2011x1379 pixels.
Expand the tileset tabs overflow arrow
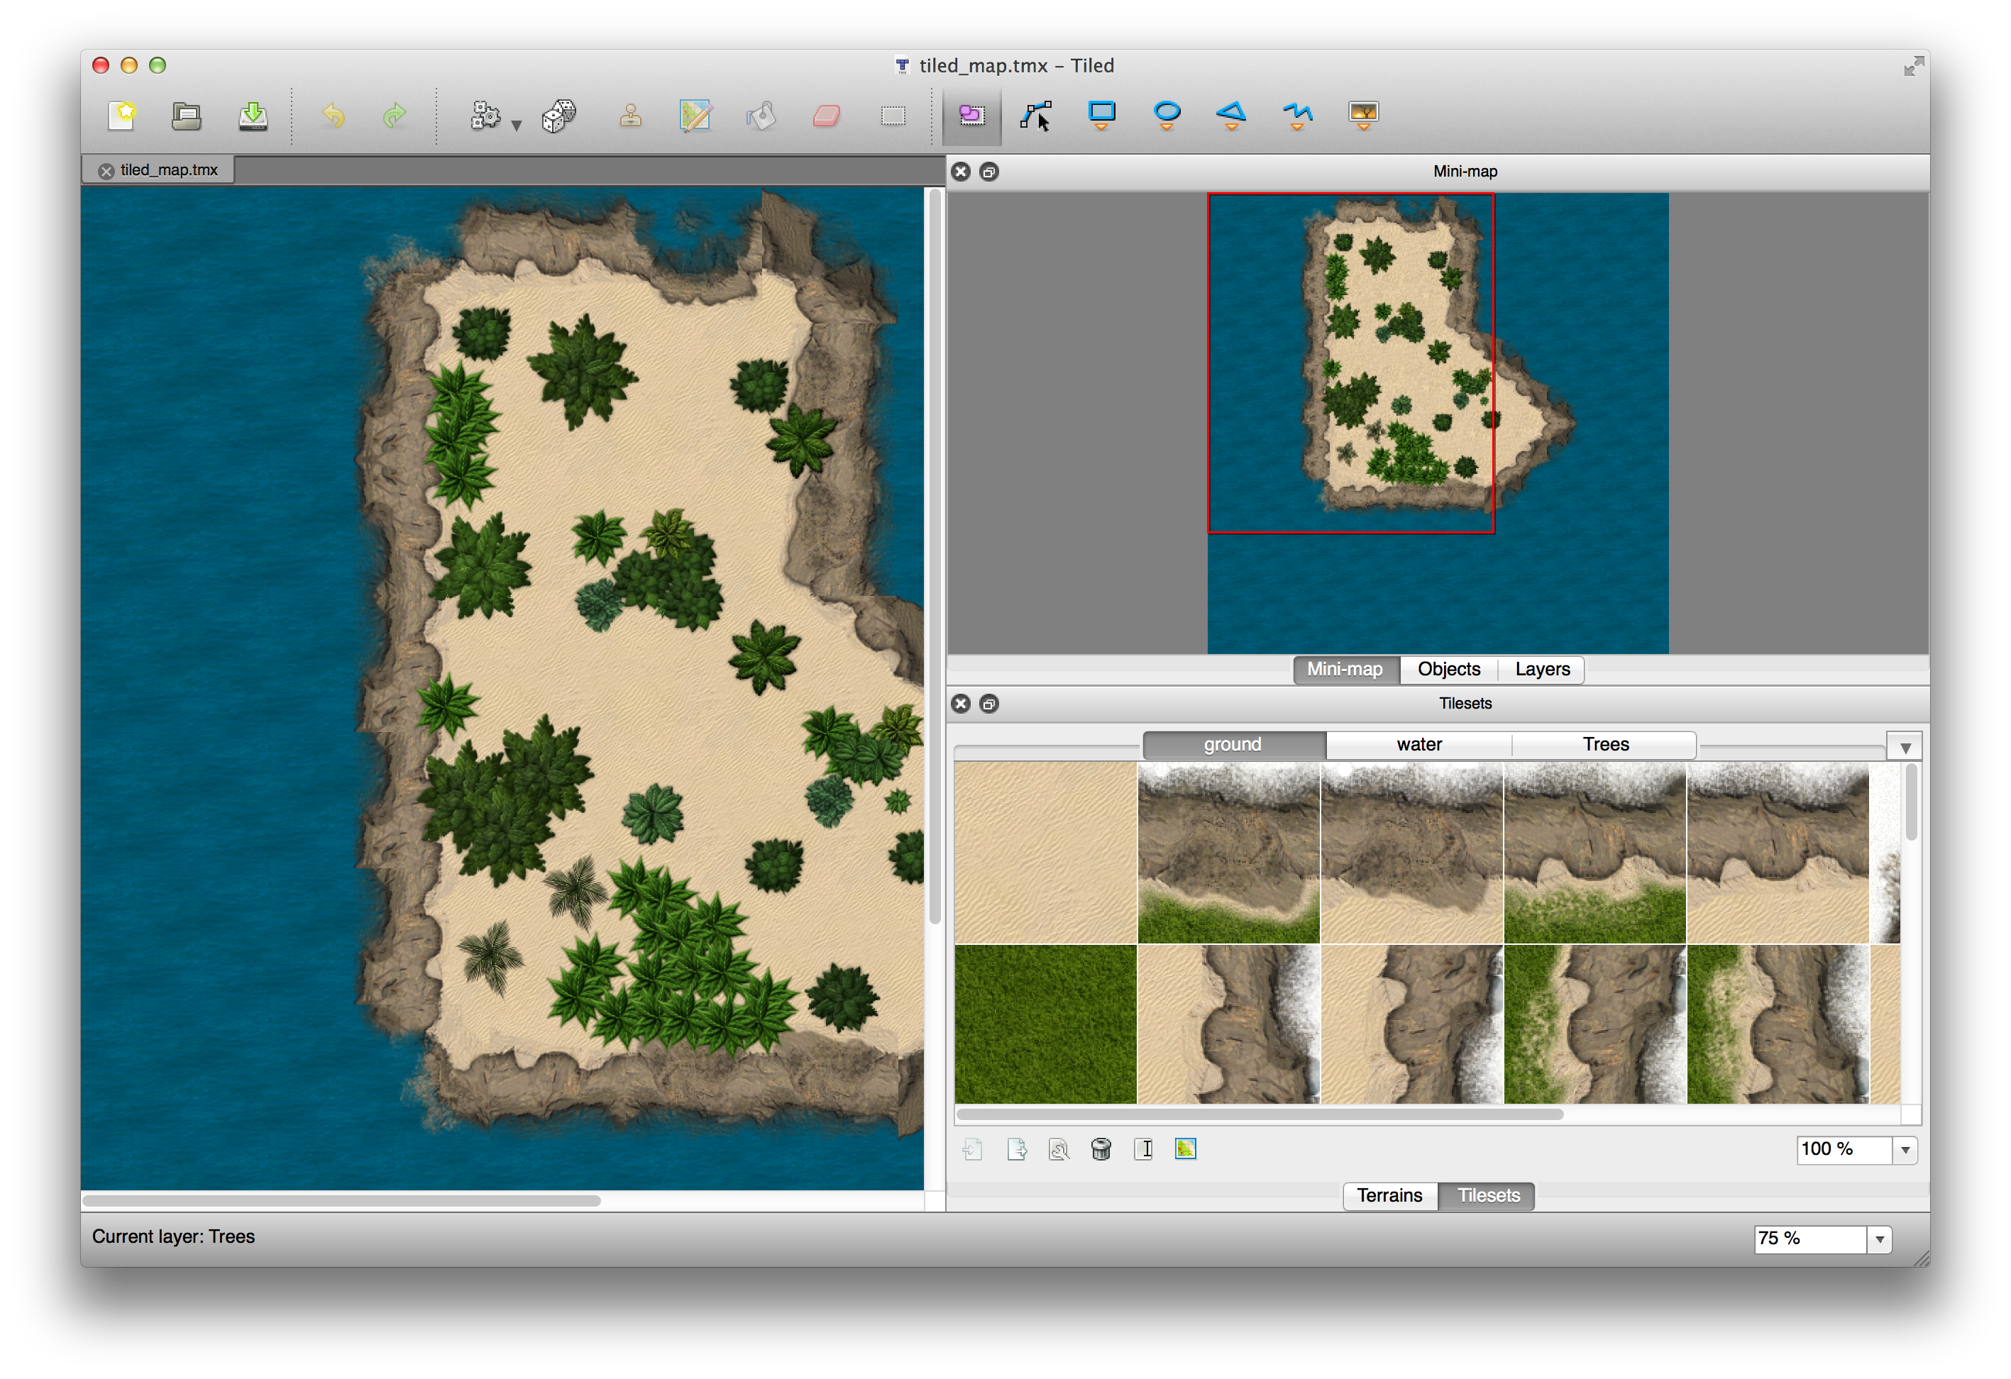pyautogui.click(x=1905, y=748)
